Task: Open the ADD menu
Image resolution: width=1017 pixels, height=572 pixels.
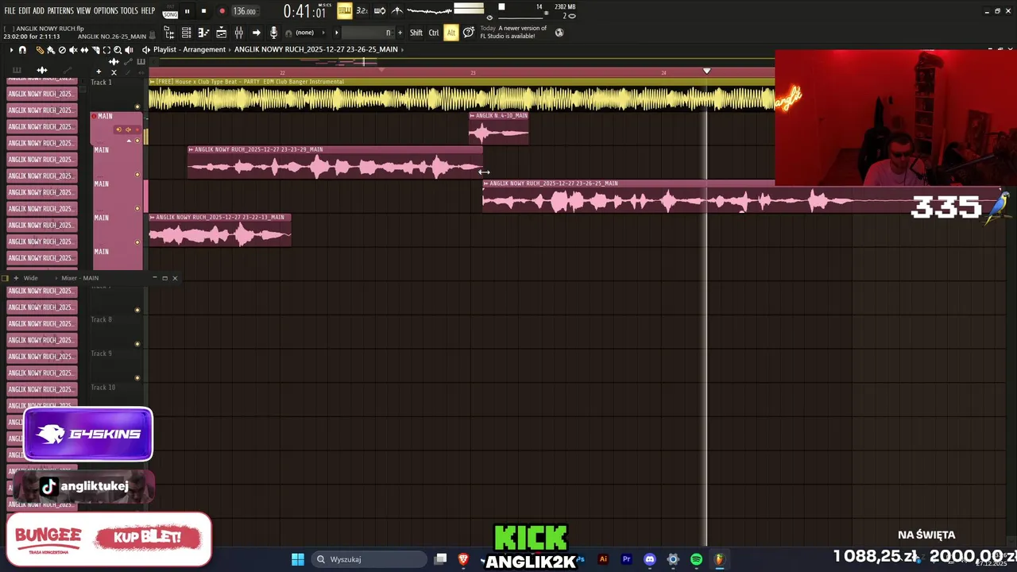Action: (x=39, y=11)
